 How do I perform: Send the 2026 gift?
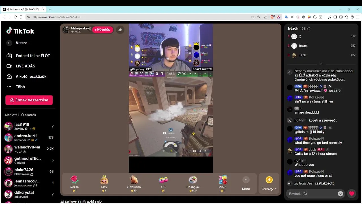click(223, 183)
